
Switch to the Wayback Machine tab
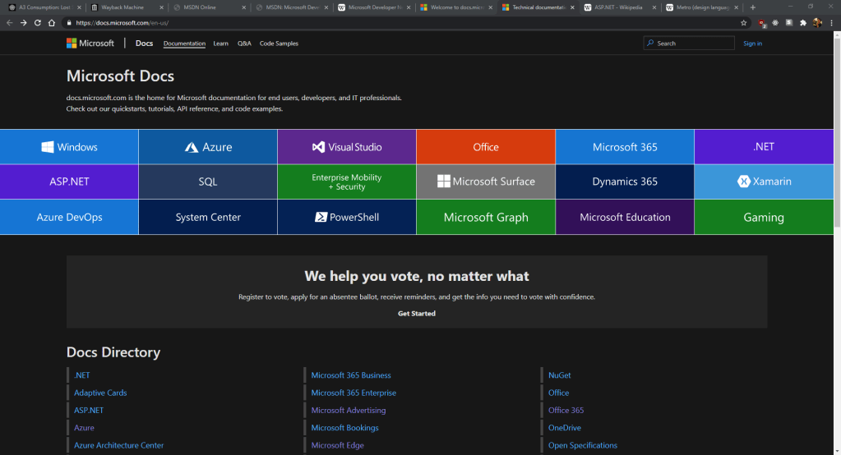(x=123, y=7)
